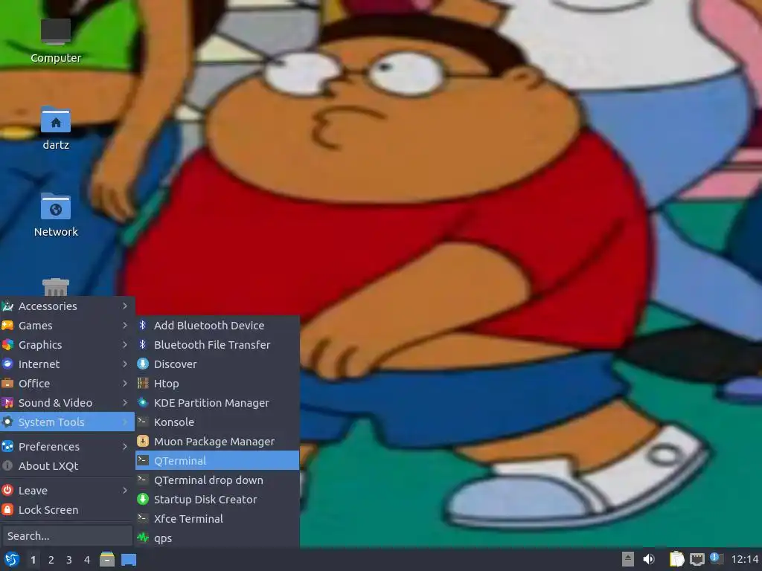Switch to desktop 4

coord(87,560)
